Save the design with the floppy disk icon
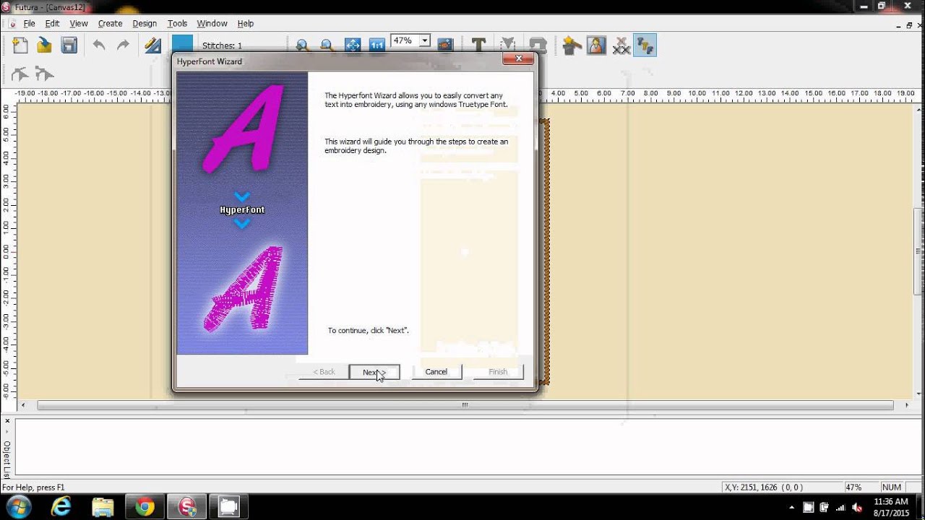 (69, 45)
